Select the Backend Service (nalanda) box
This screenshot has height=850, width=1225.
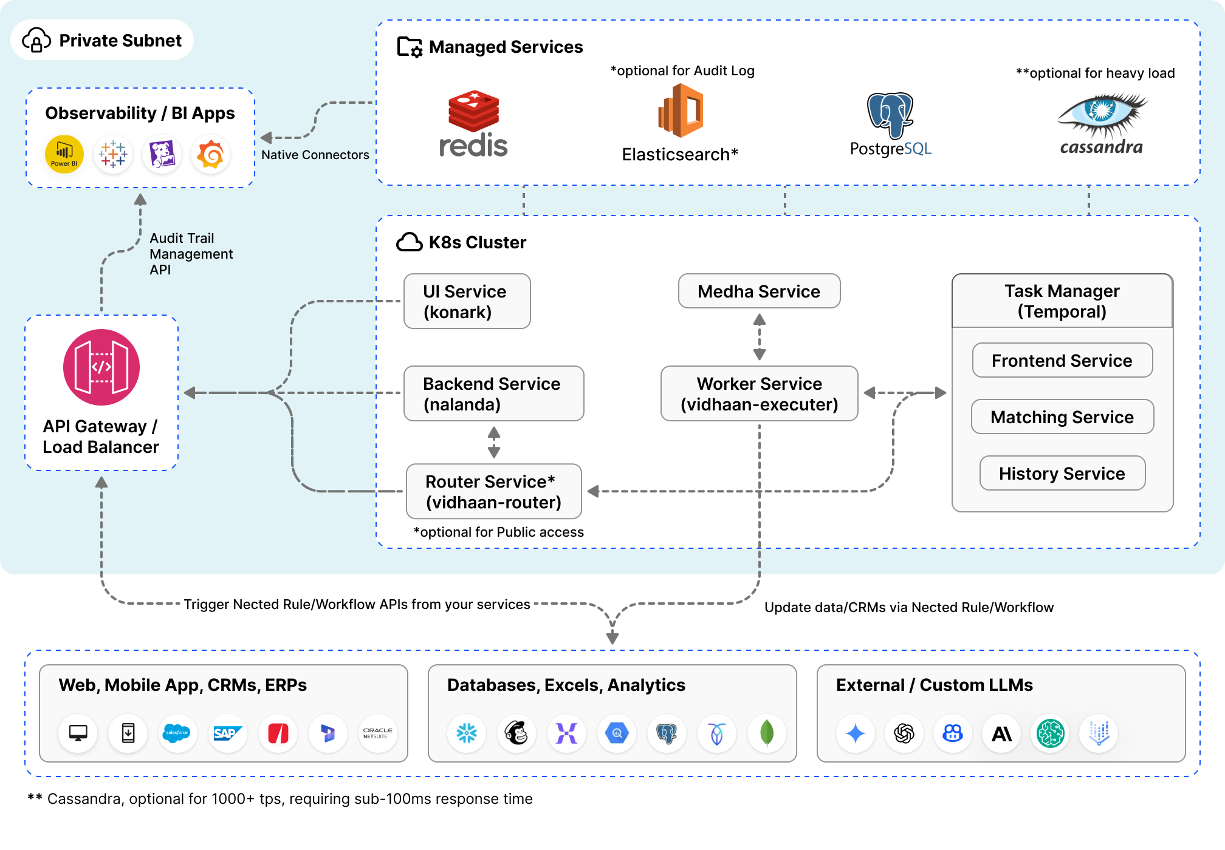pos(493,393)
